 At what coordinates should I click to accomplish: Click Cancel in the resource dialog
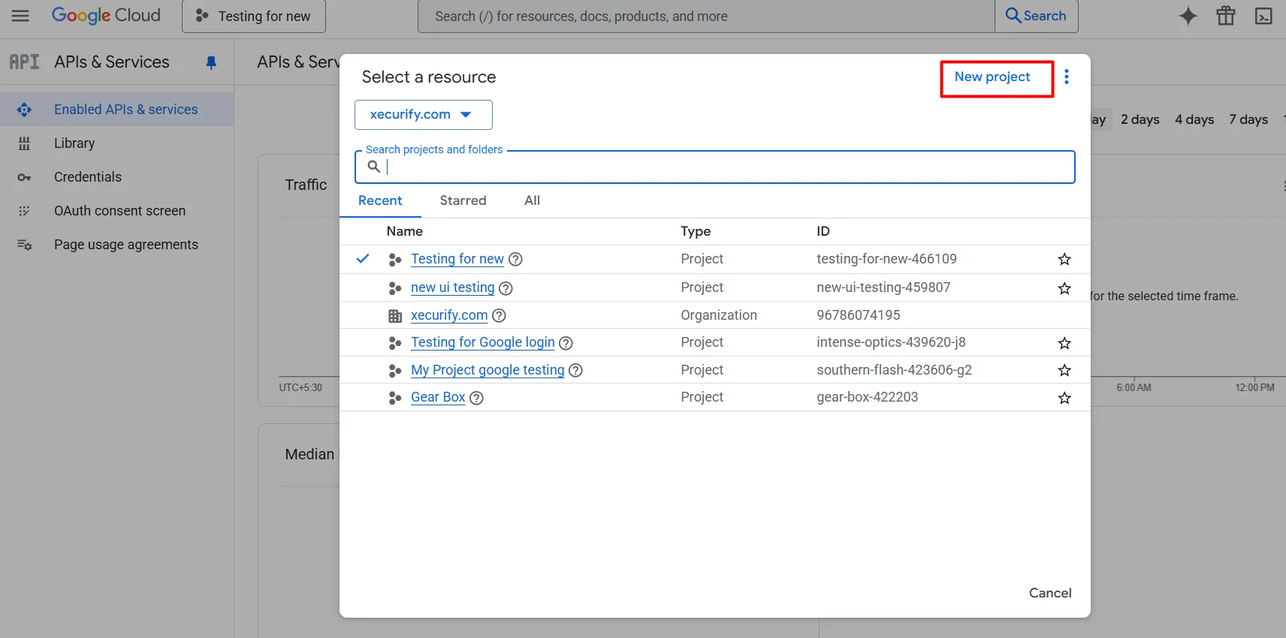pos(1050,593)
